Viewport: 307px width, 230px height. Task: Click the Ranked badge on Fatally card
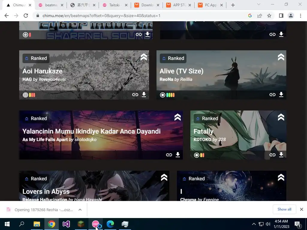207,118
